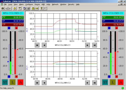Click the cascade windows toolbar icon

pos(24,8)
